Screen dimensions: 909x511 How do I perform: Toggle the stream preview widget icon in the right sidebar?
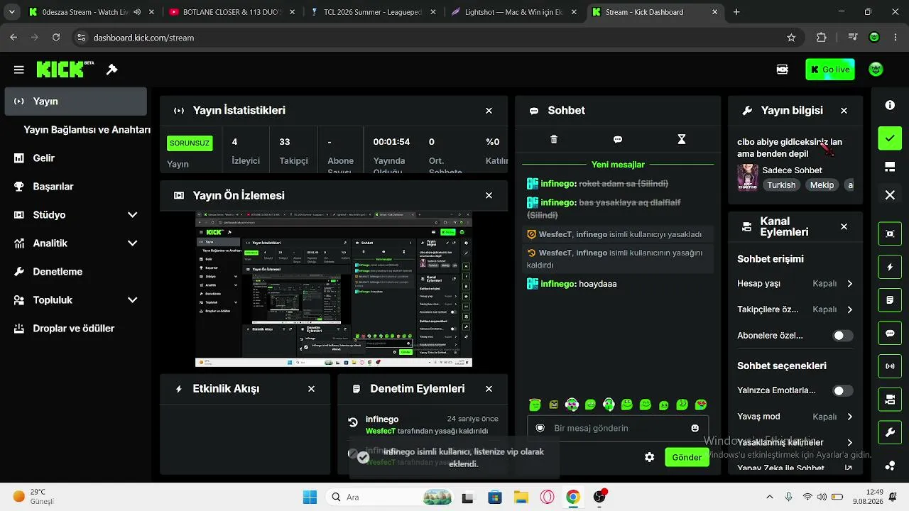(x=890, y=233)
